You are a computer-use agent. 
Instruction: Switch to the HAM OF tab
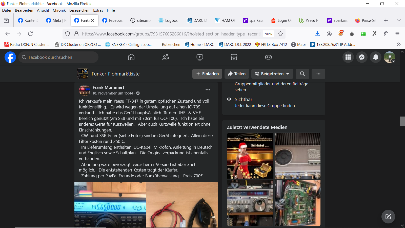click(x=225, y=20)
